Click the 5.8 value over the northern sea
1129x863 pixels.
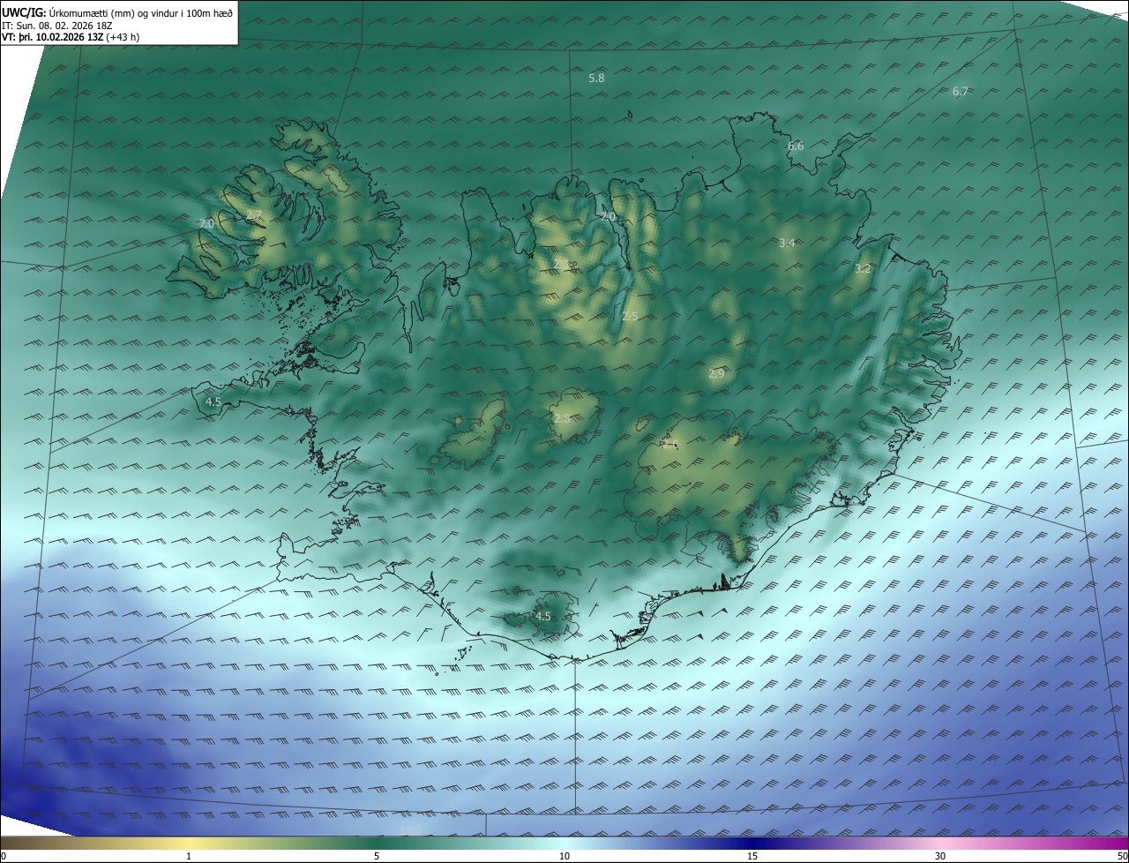[x=596, y=79]
